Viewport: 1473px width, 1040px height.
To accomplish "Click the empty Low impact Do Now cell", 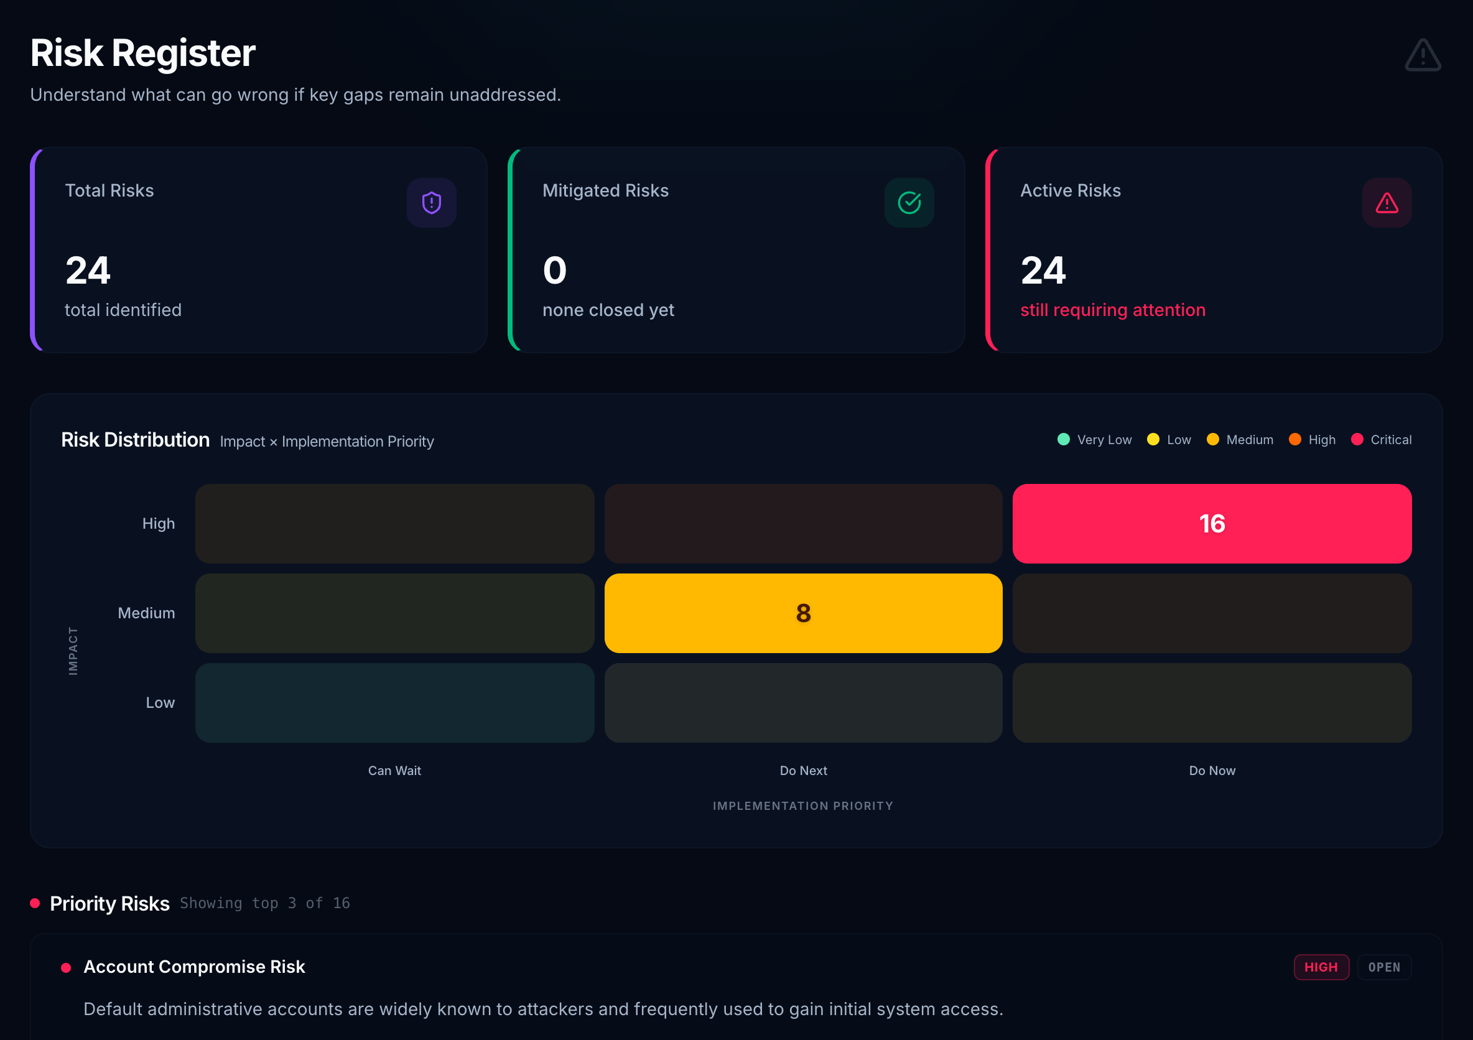I will coord(1212,702).
